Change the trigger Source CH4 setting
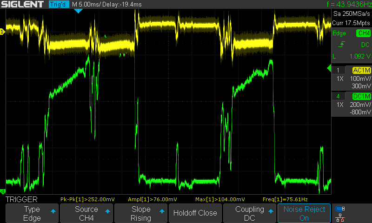372x223 pixels. [x=86, y=213]
